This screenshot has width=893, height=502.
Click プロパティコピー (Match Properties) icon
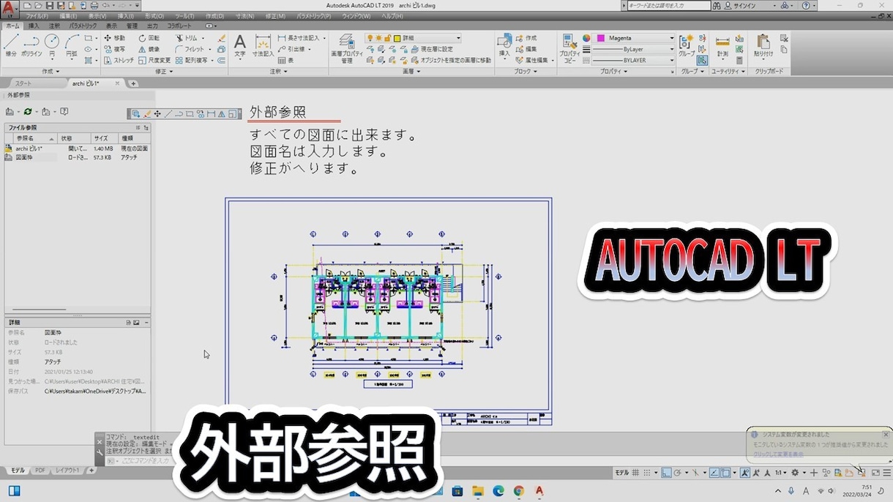tap(569, 48)
